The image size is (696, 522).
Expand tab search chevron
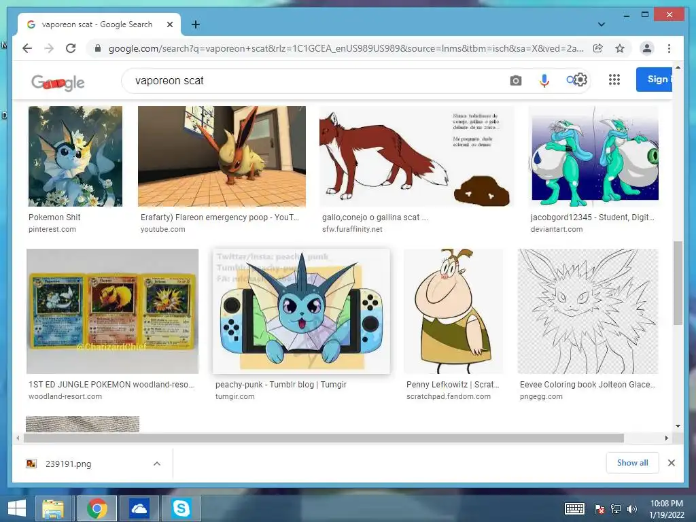click(x=602, y=24)
